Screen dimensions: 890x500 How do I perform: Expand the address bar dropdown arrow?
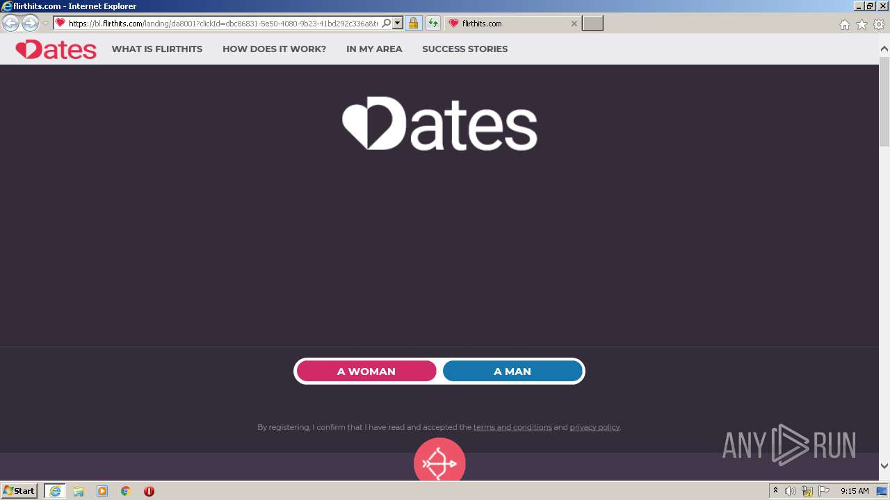coord(398,23)
